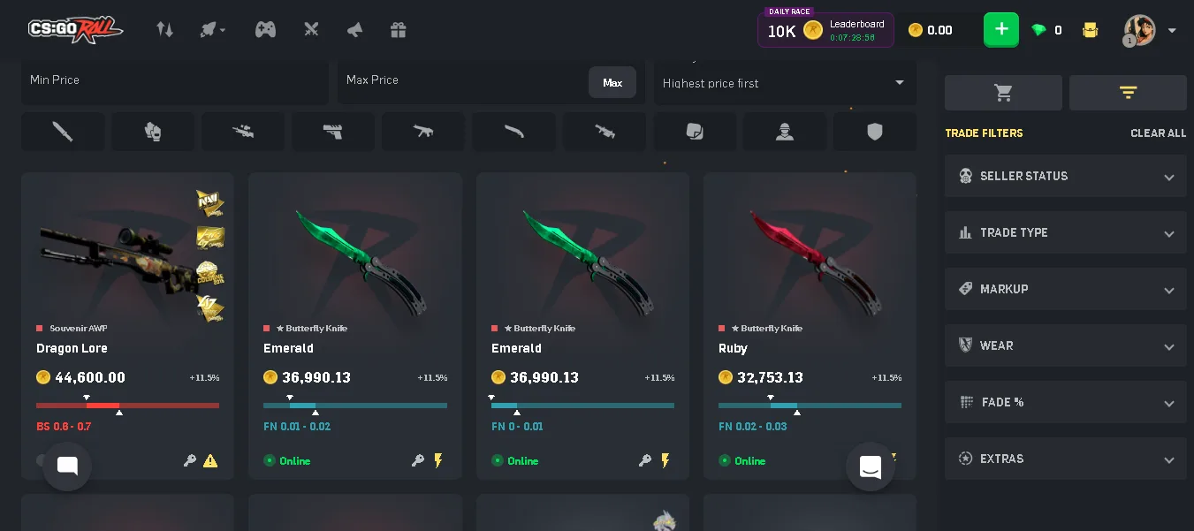Click Clear All trade filters
Screen dimensions: 1194x531
click(1159, 133)
